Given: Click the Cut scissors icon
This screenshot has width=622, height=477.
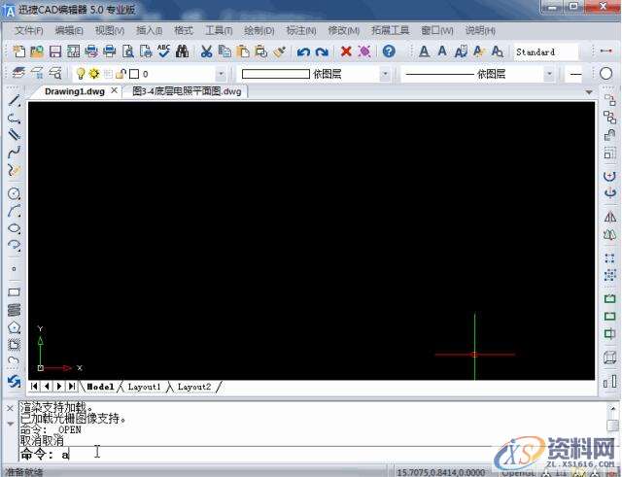Looking at the screenshot, I should point(206,51).
